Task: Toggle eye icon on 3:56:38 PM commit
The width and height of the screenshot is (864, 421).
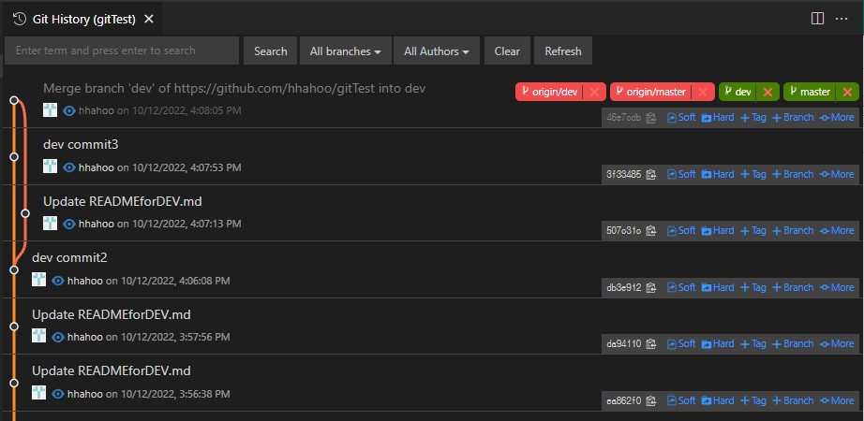Action: tap(58, 394)
